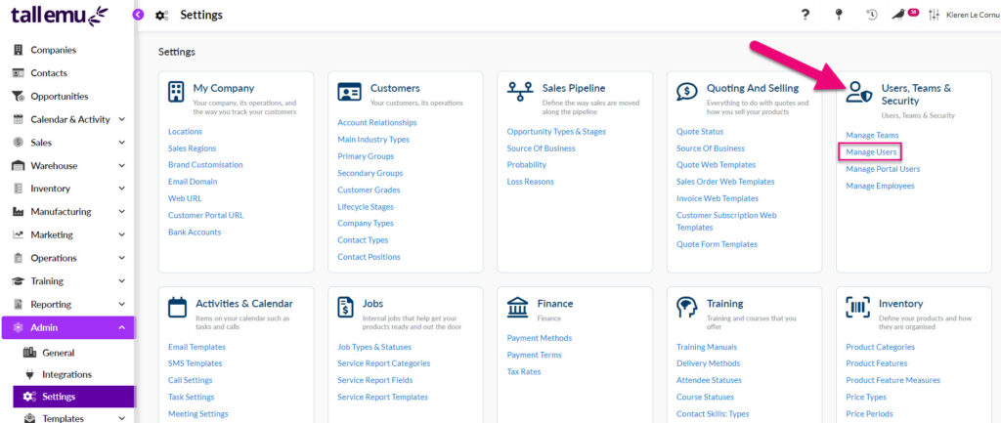This screenshot has width=1001, height=423.
Task: Open the Product Categories link
Action: click(881, 347)
